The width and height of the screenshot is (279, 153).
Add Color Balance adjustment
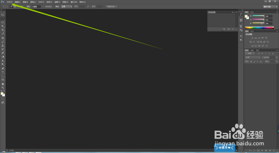[x=254, y=42]
